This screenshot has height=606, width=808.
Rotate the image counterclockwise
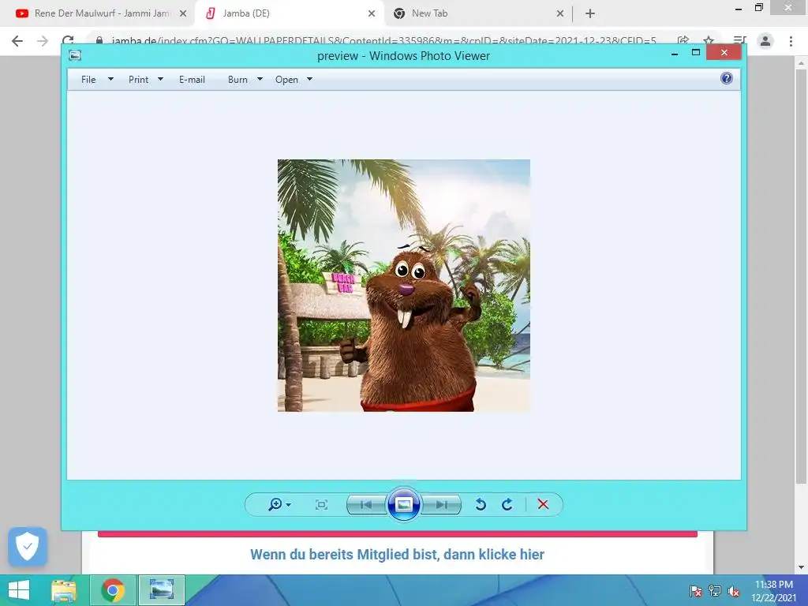pos(481,504)
